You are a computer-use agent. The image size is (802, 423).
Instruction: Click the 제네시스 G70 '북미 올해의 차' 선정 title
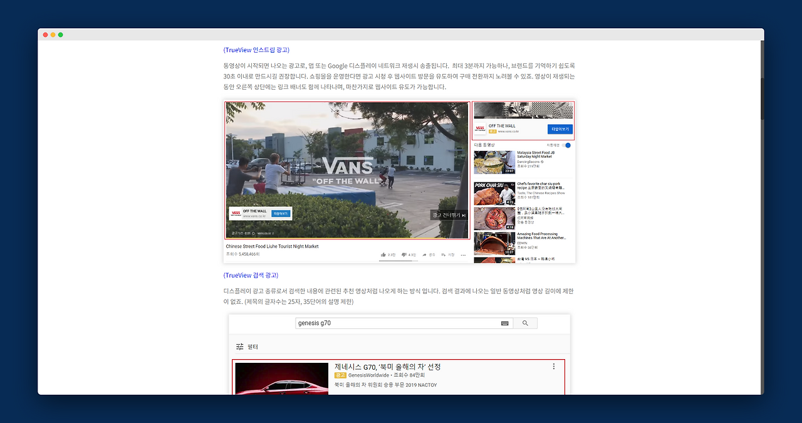[x=387, y=367]
